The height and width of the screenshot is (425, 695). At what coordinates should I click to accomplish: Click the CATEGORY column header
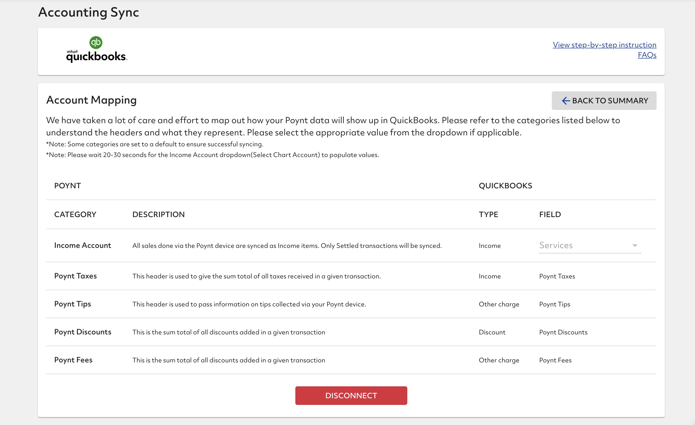click(75, 215)
